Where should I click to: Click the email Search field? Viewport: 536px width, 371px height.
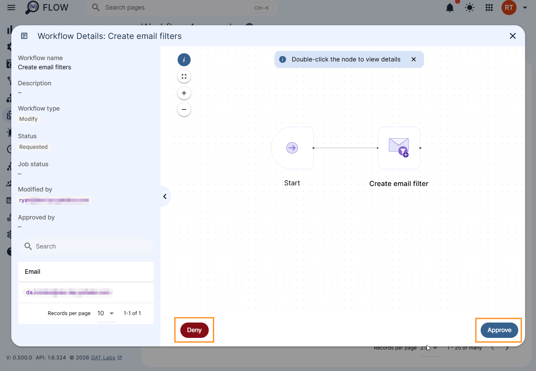86,246
